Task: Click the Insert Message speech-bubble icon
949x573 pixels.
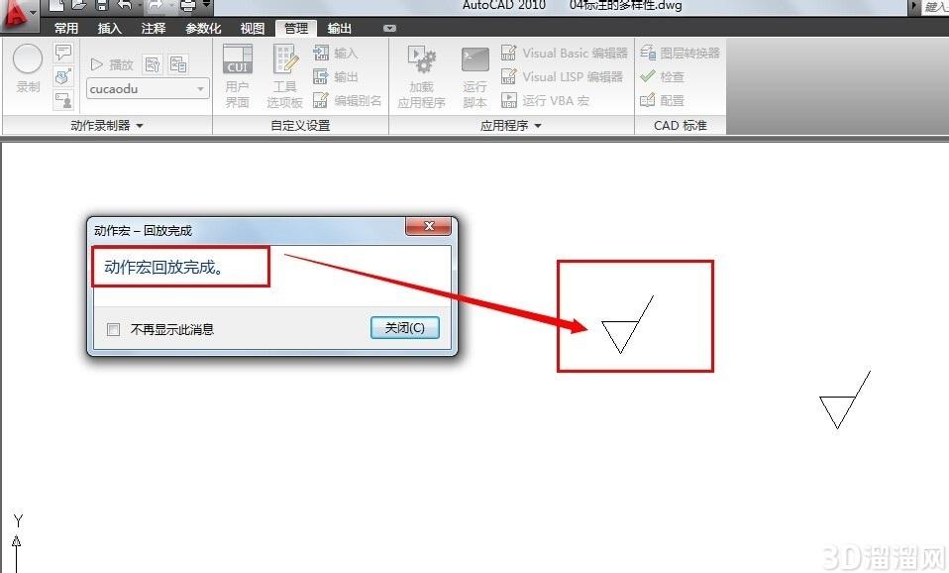Action: 63,53
